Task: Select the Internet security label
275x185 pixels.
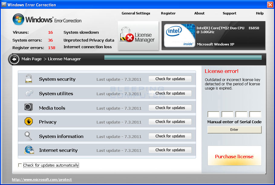Action: coord(58,150)
